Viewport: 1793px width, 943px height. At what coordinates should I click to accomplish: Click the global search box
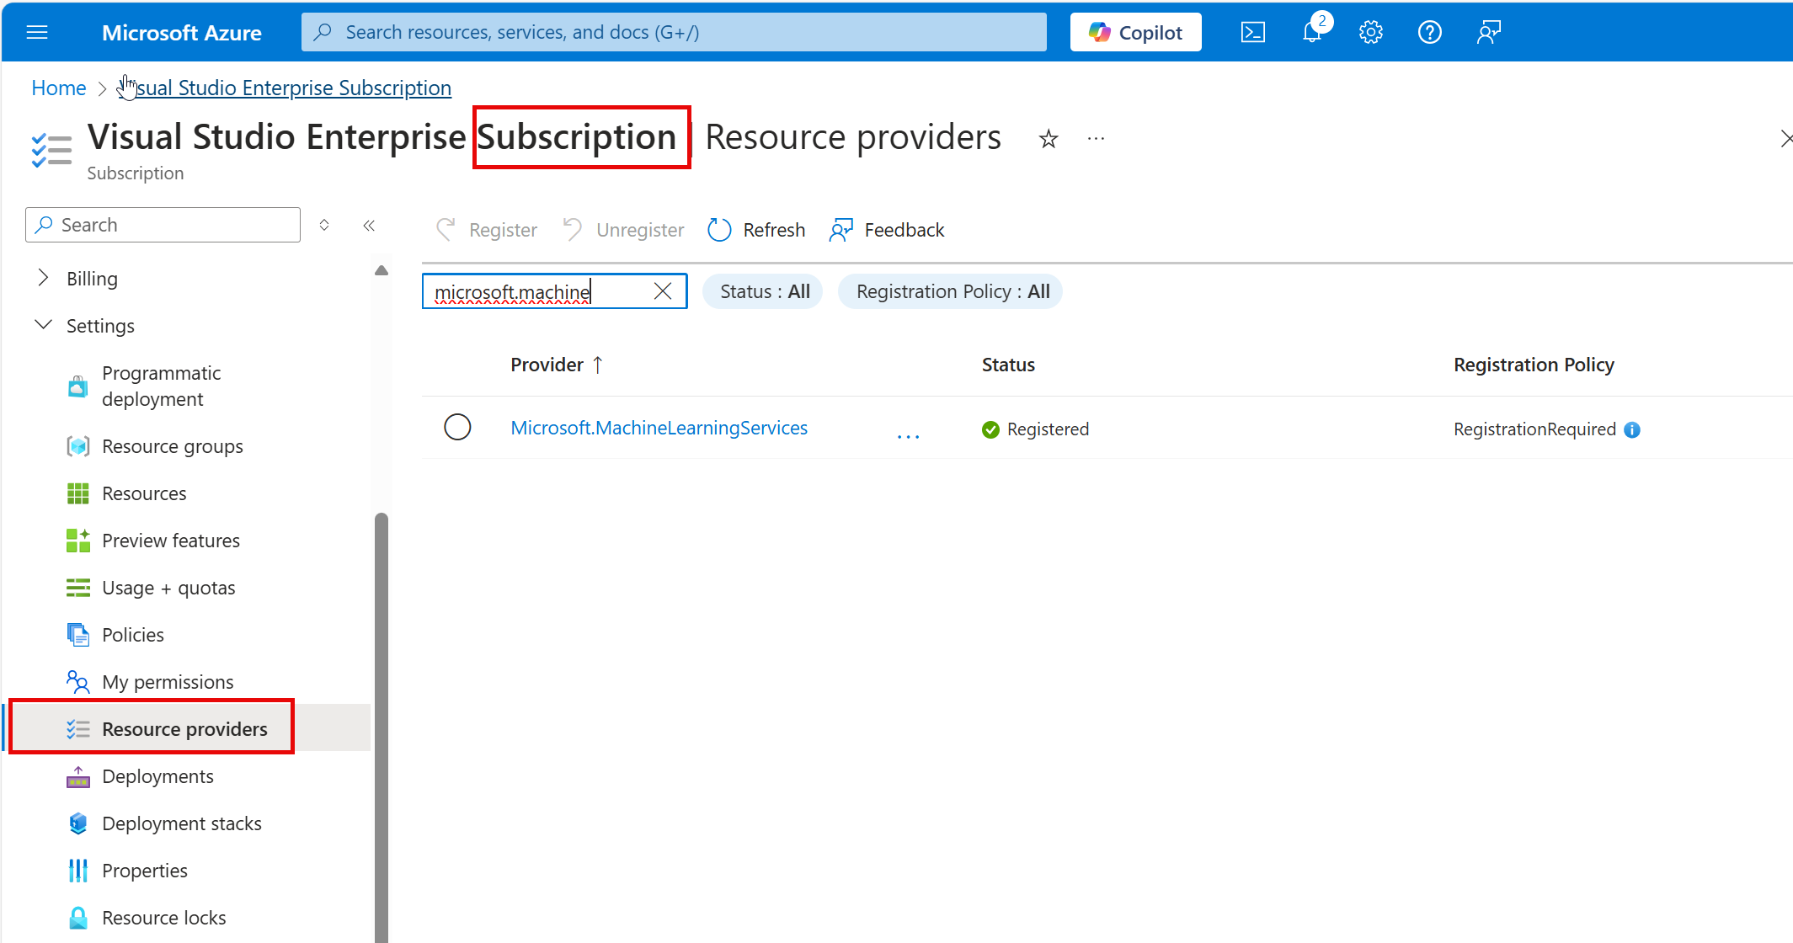pos(674,32)
